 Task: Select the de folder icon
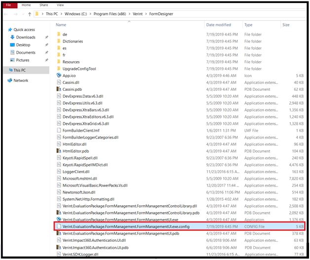(x=59, y=34)
